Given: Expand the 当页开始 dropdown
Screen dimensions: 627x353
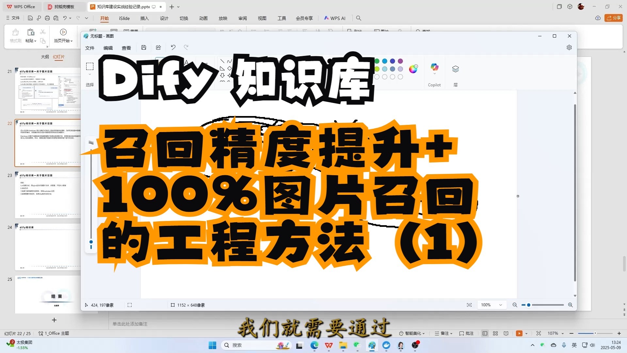Looking at the screenshot, I should pyautogui.click(x=72, y=41).
